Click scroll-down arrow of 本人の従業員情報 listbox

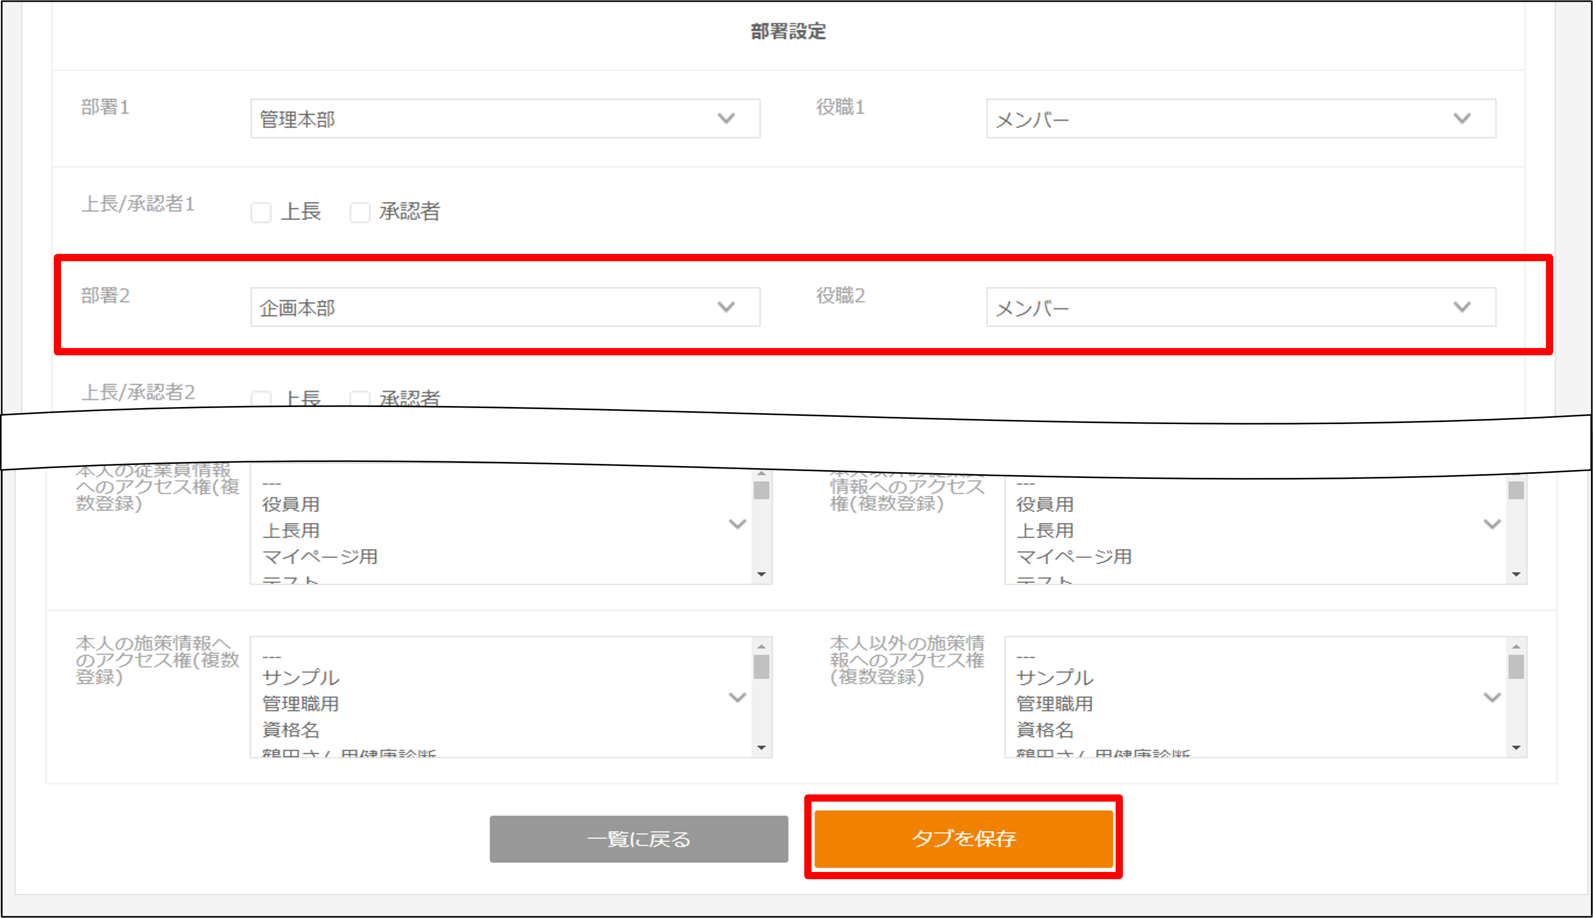click(761, 575)
